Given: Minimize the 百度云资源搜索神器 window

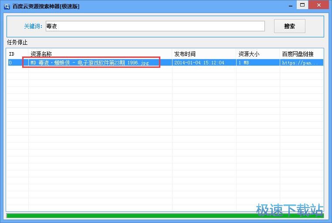Looking at the screenshot, I should point(291,6).
